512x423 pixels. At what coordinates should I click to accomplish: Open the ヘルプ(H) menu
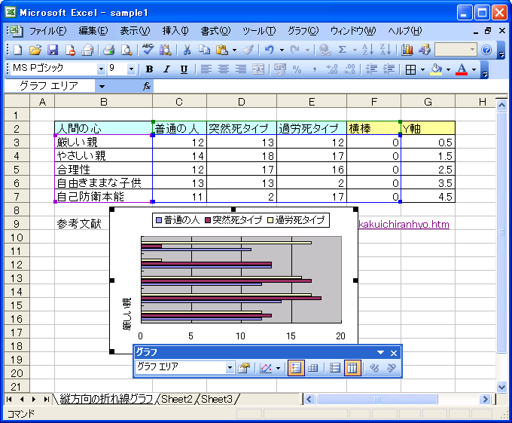tap(405, 31)
